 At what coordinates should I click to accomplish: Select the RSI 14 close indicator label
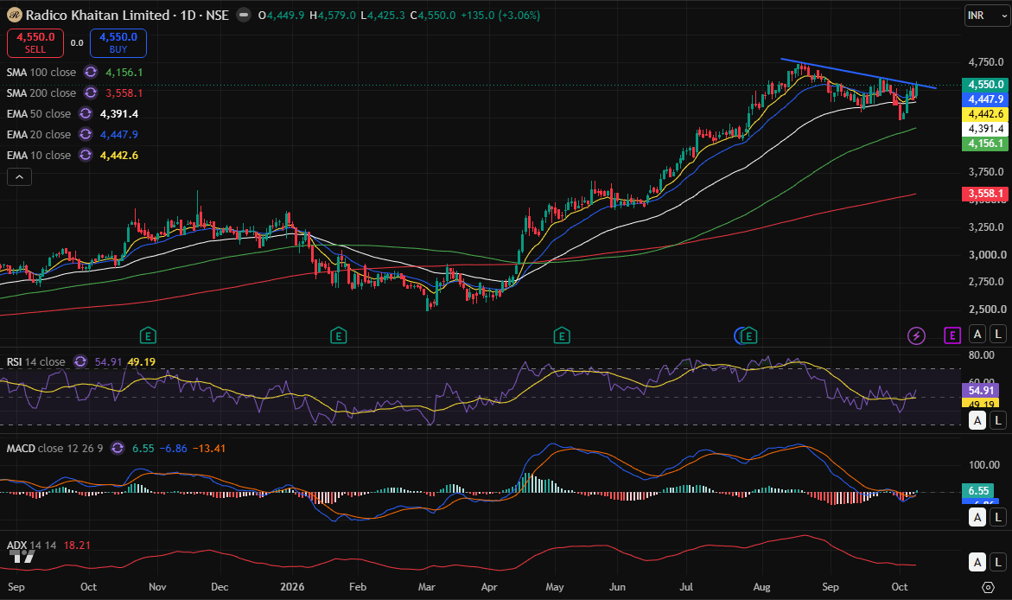(35, 361)
